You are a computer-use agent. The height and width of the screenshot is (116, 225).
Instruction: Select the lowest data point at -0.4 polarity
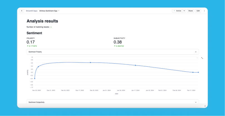tap(34, 79)
